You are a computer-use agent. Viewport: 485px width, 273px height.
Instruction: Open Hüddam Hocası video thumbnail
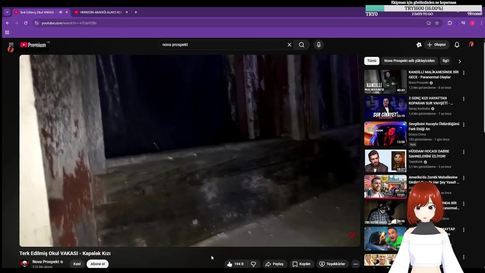385,161
